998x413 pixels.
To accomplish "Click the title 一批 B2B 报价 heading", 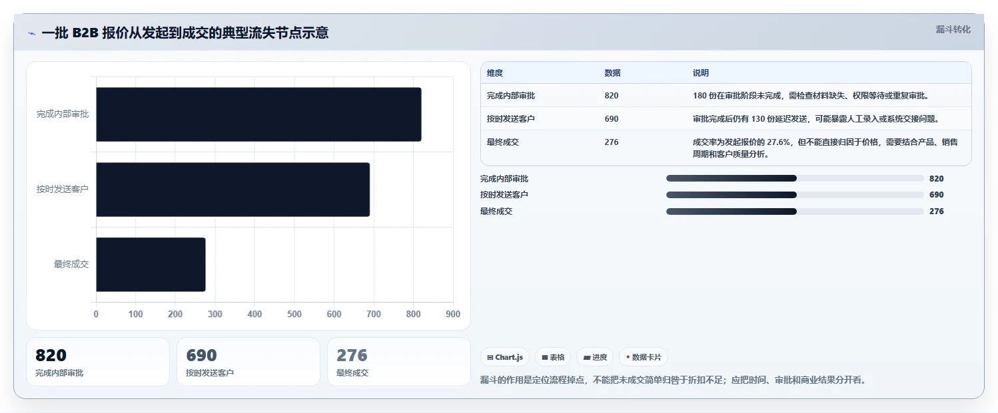I will (185, 33).
